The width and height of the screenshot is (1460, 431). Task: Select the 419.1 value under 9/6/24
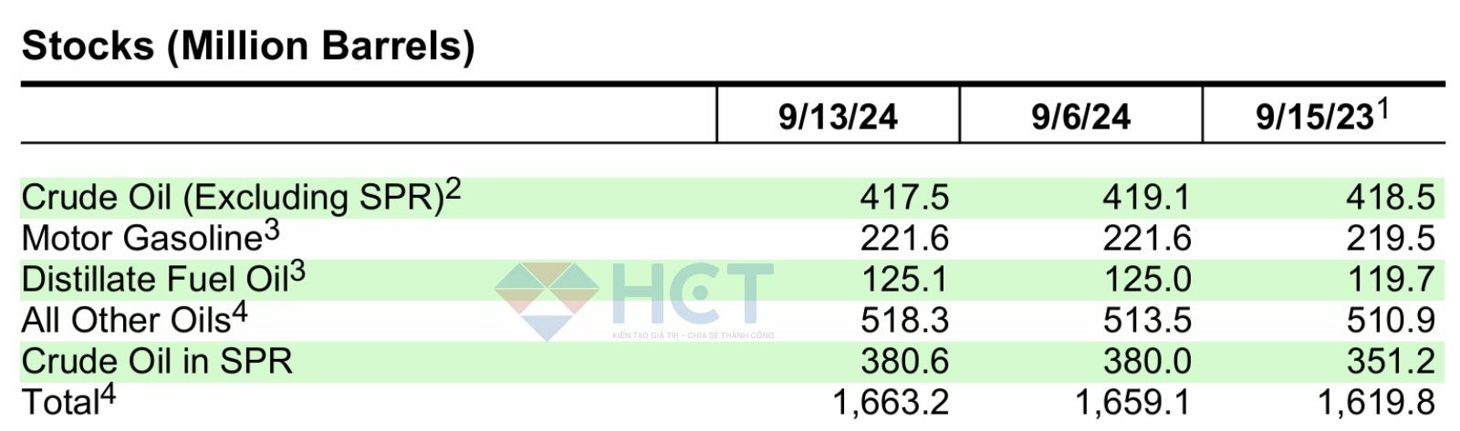coord(1147,197)
